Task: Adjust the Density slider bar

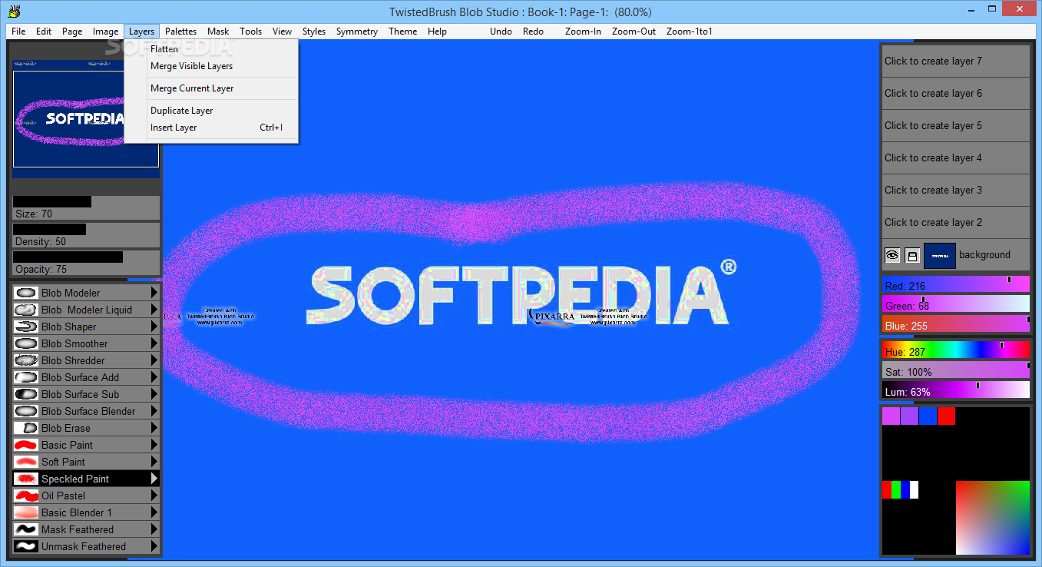Action: [86, 235]
